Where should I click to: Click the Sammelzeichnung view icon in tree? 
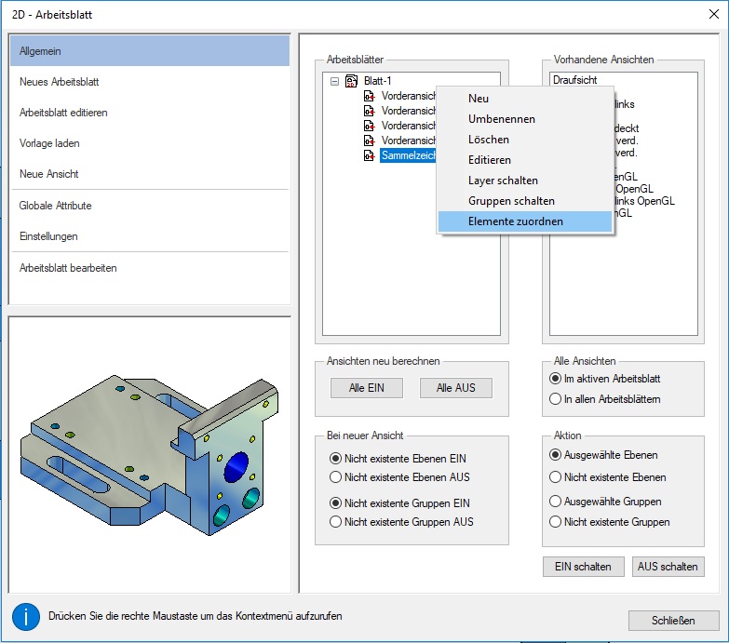click(370, 155)
